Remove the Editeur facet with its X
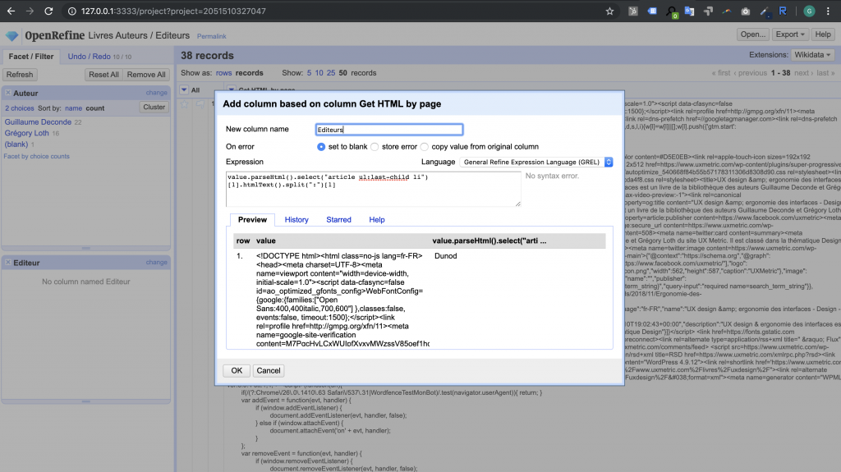The height and width of the screenshot is (472, 841). 8,263
